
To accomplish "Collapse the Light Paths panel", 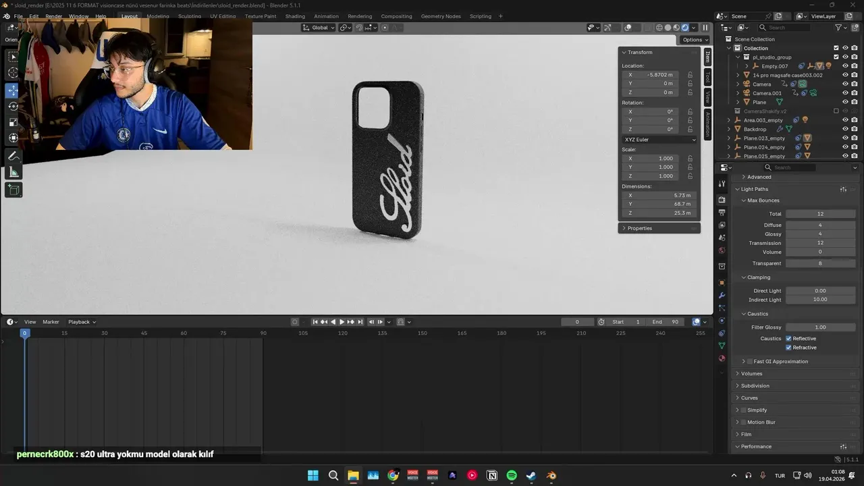I will point(754,189).
